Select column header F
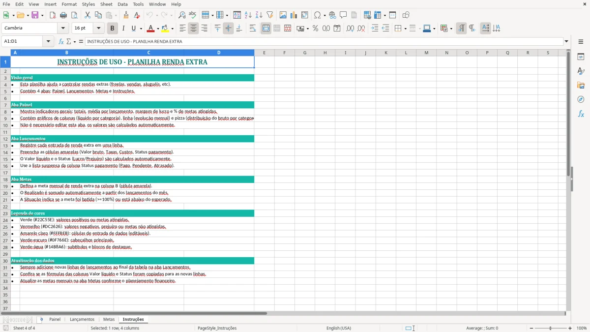Image resolution: width=590 pixels, height=332 pixels. [x=284, y=53]
